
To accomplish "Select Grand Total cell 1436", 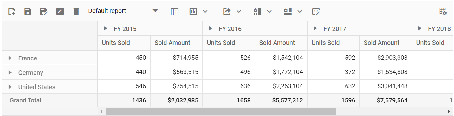I will (124, 100).
